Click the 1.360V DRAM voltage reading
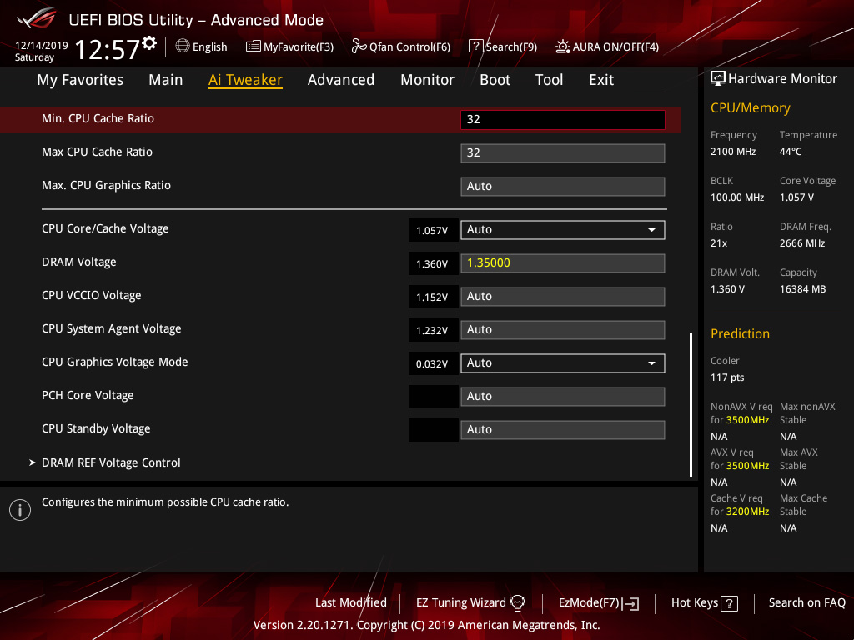Screen dimensions: 854x640 (x=433, y=263)
